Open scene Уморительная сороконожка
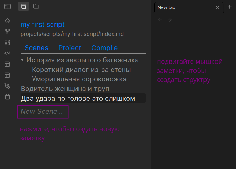This screenshot has height=169, width=236. click(x=79, y=79)
